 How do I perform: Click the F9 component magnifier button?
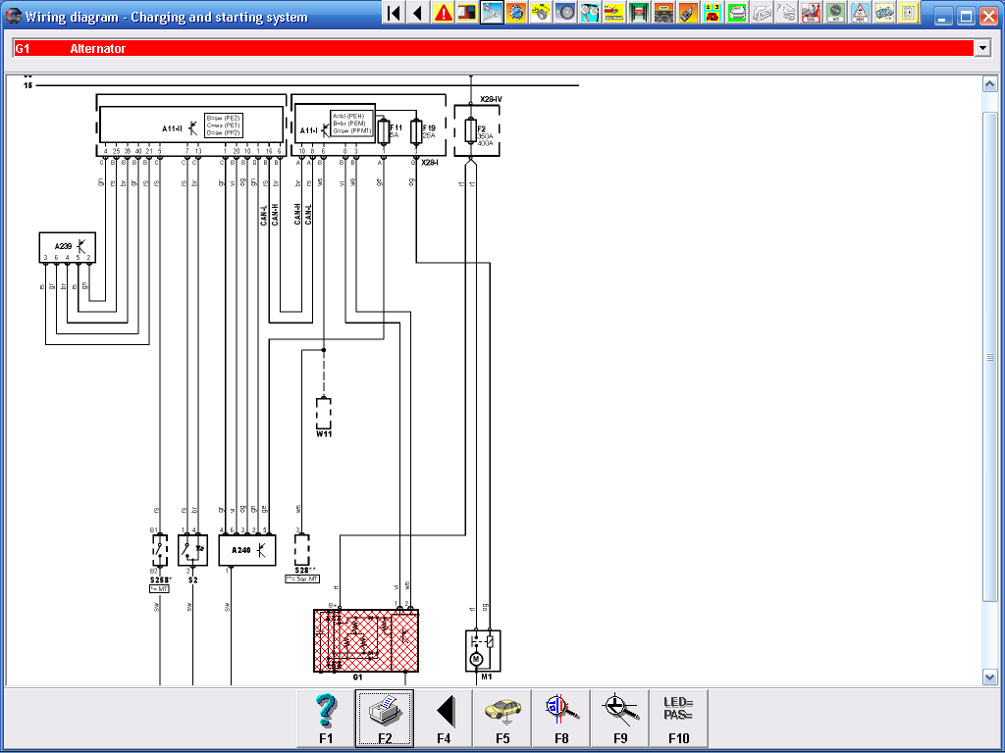pyautogui.click(x=620, y=719)
